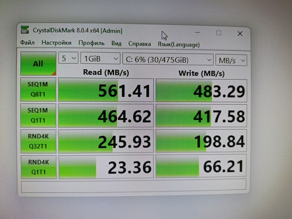Click the 417.58 write result
Viewport: 292px width, 219px height.
point(201,116)
